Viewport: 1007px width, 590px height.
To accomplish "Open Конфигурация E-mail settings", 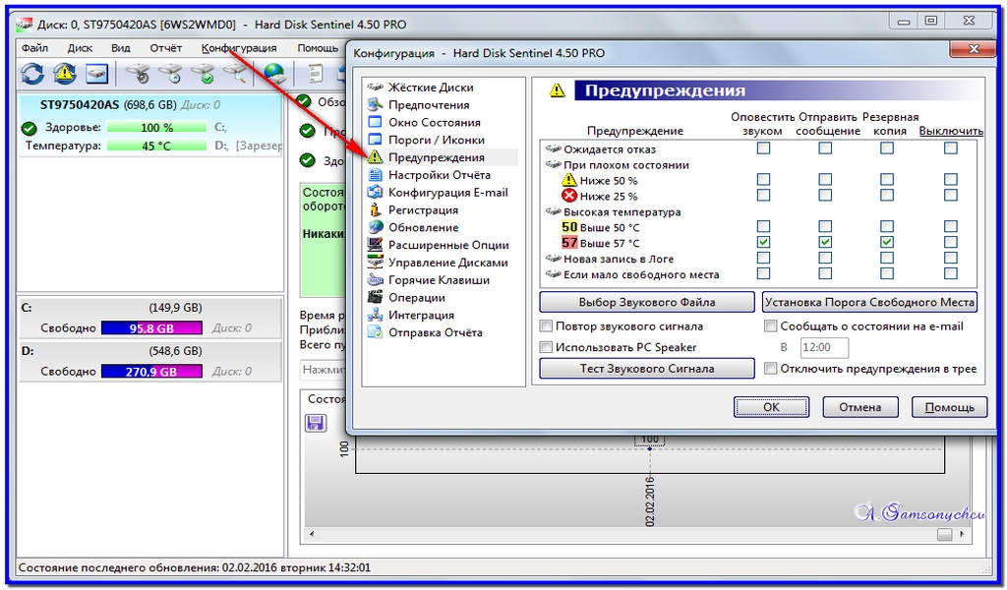I will pyautogui.click(x=447, y=192).
